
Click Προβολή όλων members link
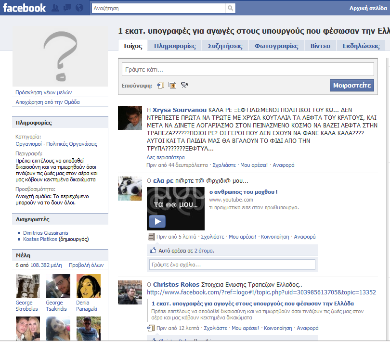[86, 265]
